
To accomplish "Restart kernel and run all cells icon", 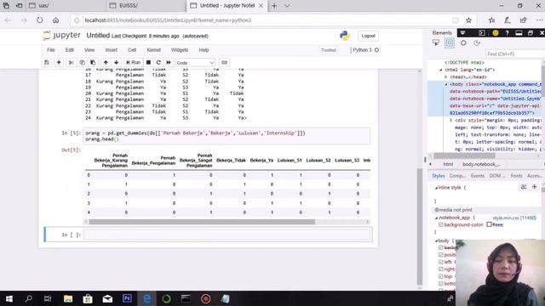I will (x=169, y=62).
